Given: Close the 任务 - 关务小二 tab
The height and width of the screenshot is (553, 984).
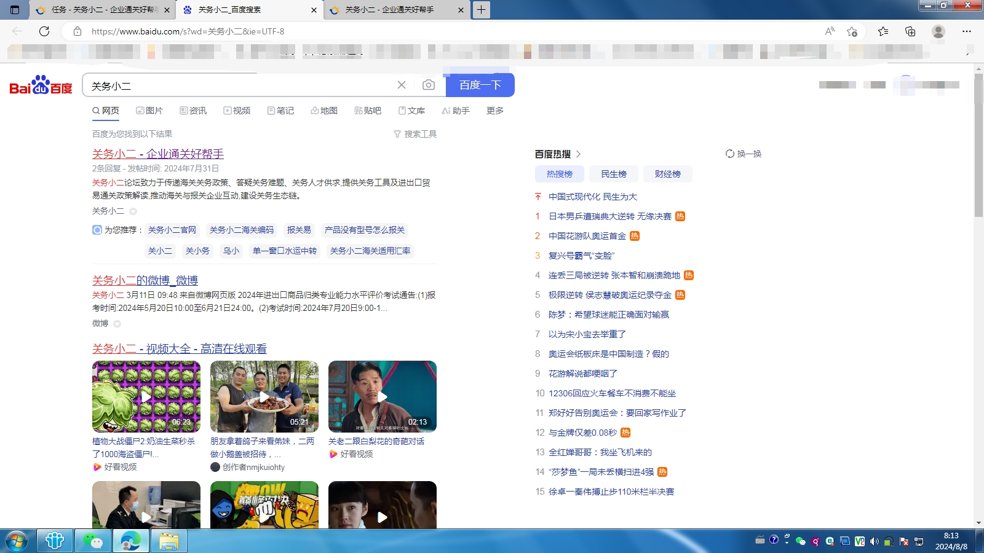Looking at the screenshot, I should pos(167,10).
